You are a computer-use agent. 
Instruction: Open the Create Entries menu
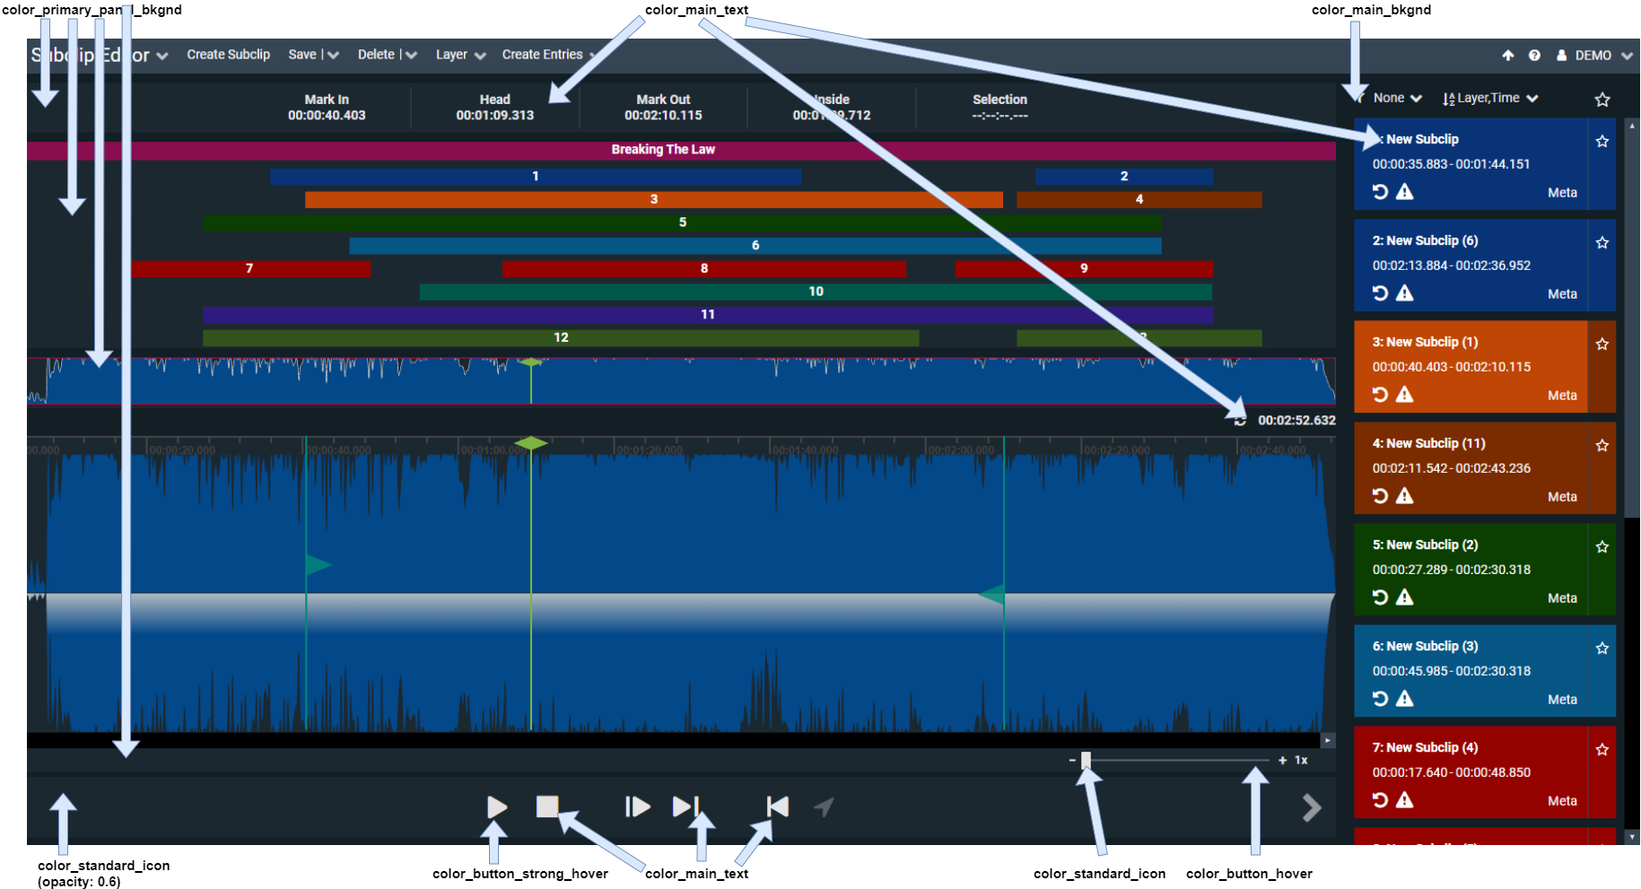click(546, 55)
